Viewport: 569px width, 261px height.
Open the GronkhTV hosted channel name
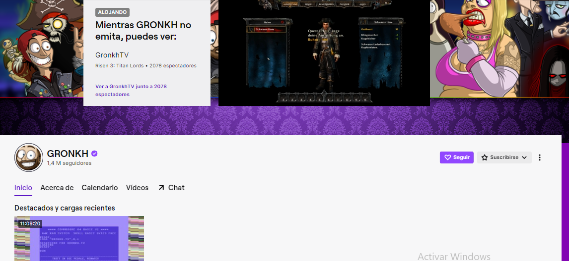click(112, 55)
